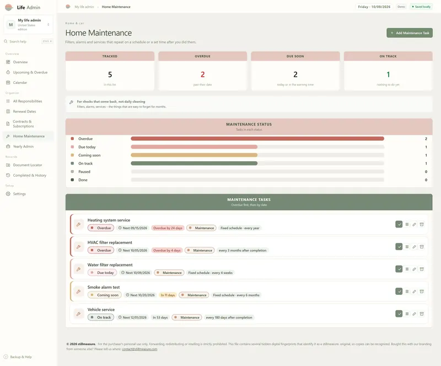
Task: Open Document Locator
Action: tap(28, 165)
